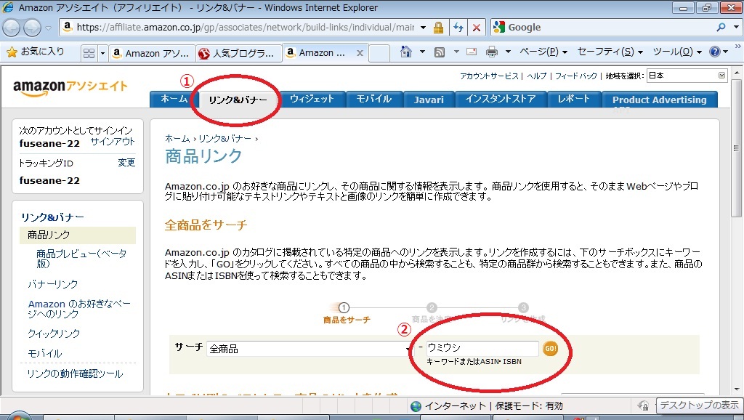Screen dimensions: 744x420
Task: Open リンクの動作確認ツール sidebar link
Action: 75,374
